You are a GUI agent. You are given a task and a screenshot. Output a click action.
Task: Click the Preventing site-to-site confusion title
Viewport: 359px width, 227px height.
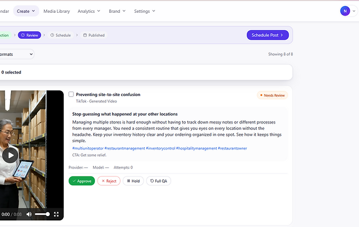(x=108, y=95)
